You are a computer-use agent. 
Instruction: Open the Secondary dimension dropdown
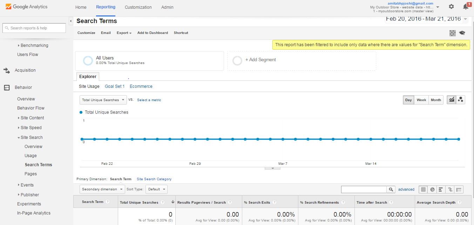pyautogui.click(x=102, y=189)
